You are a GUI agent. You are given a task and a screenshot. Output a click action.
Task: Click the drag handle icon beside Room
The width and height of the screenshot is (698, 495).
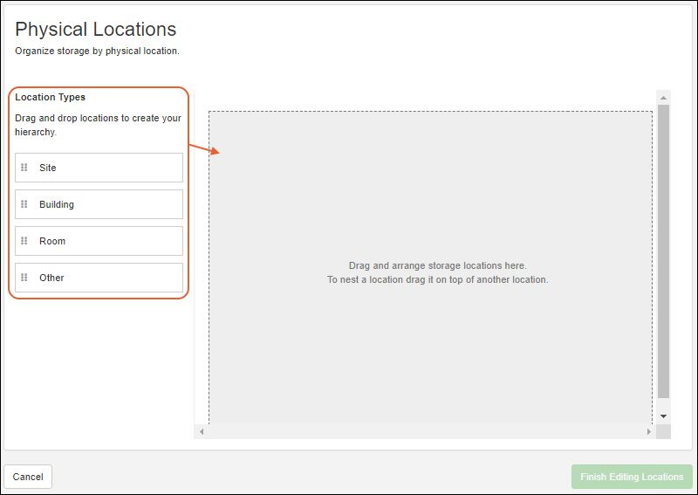click(24, 241)
